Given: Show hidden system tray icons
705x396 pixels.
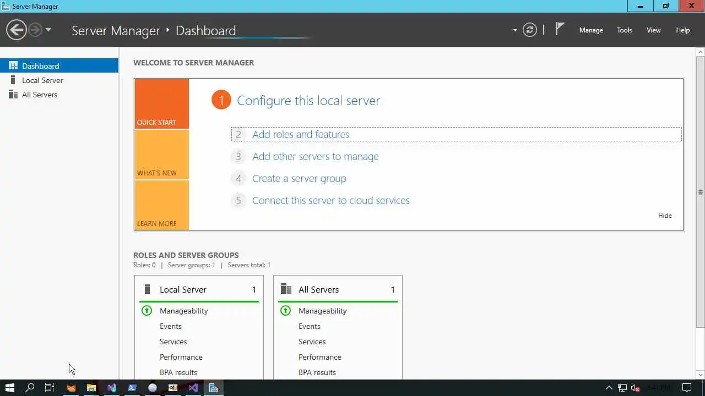Looking at the screenshot, I should 609,388.
